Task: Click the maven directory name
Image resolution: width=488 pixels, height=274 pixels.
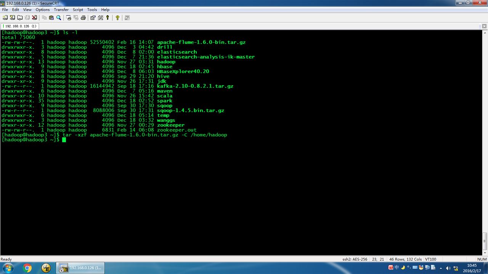Action: point(165,91)
